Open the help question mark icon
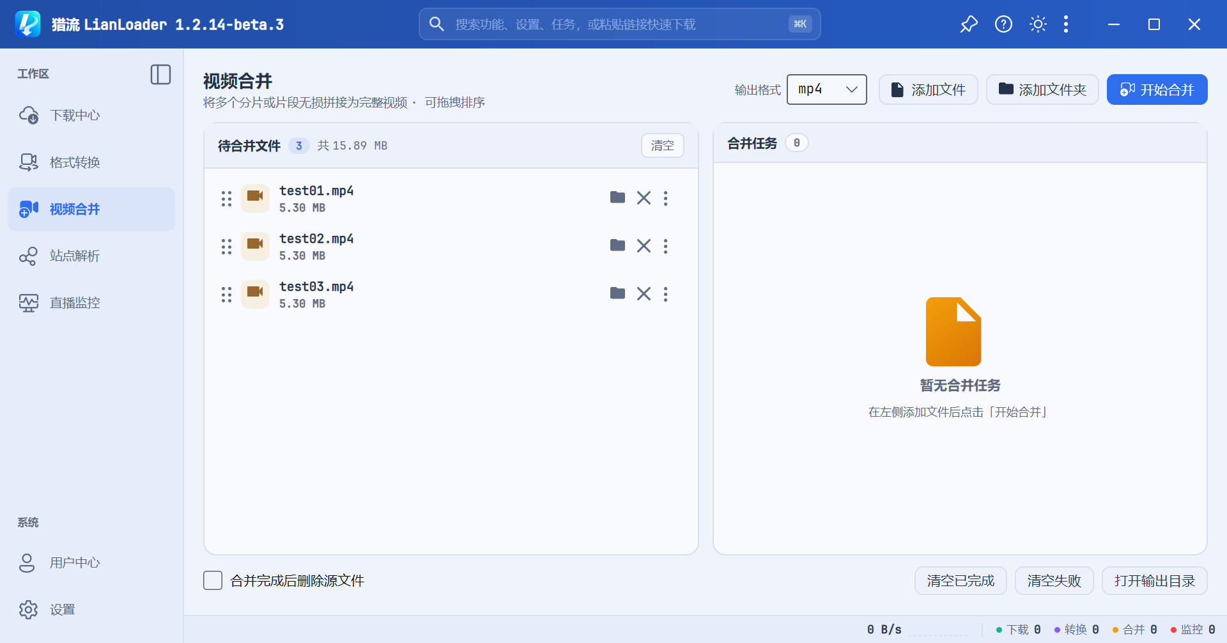The height and width of the screenshot is (643, 1227). click(1003, 24)
